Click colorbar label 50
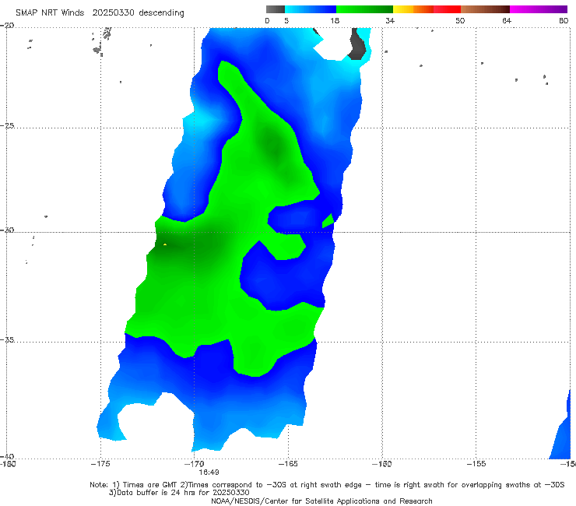 (x=460, y=20)
